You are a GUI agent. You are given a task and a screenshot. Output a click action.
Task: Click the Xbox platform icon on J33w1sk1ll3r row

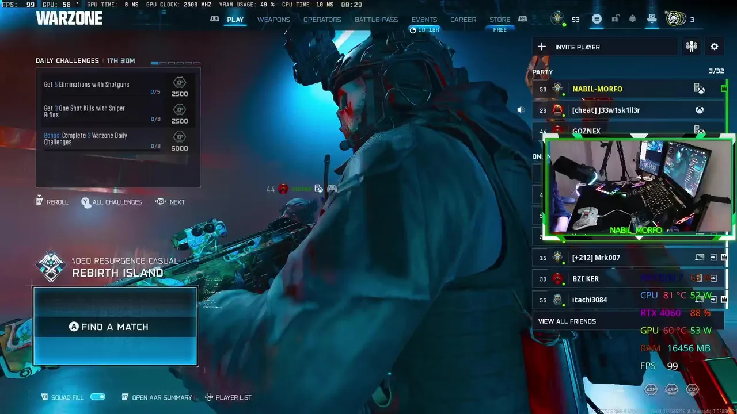click(699, 110)
